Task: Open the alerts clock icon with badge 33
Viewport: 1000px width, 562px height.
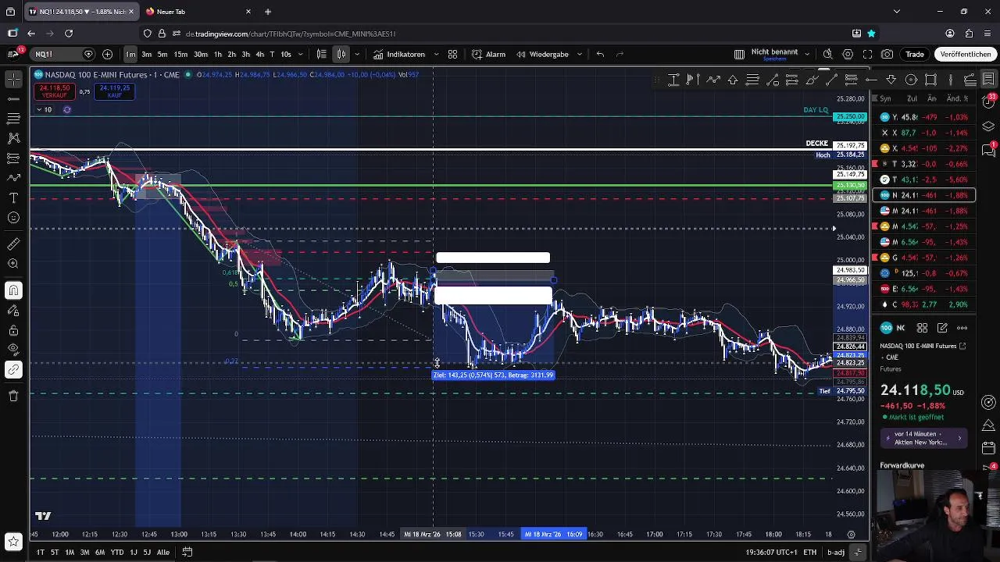Action: click(988, 103)
